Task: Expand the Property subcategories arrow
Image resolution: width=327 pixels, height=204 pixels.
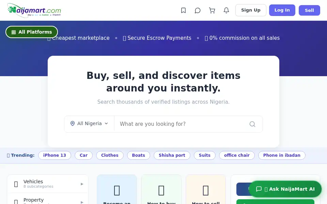Action: (82, 202)
